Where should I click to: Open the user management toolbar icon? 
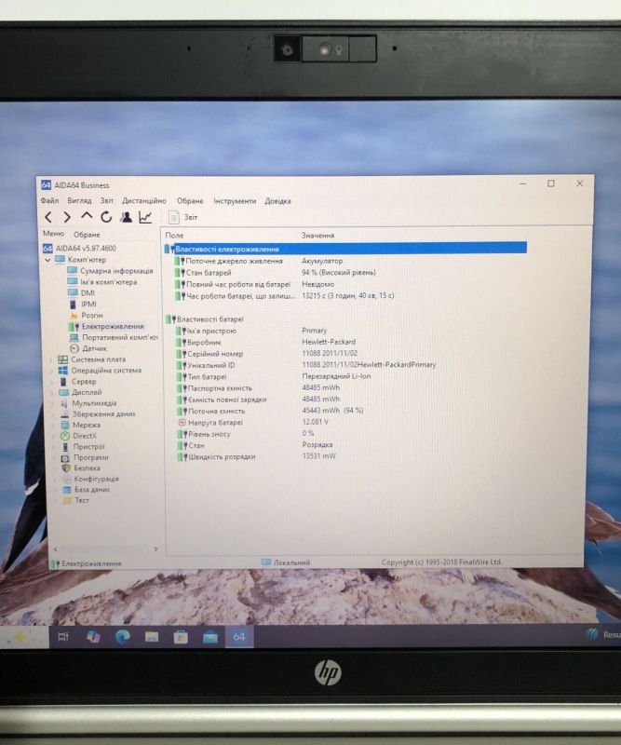(126, 217)
